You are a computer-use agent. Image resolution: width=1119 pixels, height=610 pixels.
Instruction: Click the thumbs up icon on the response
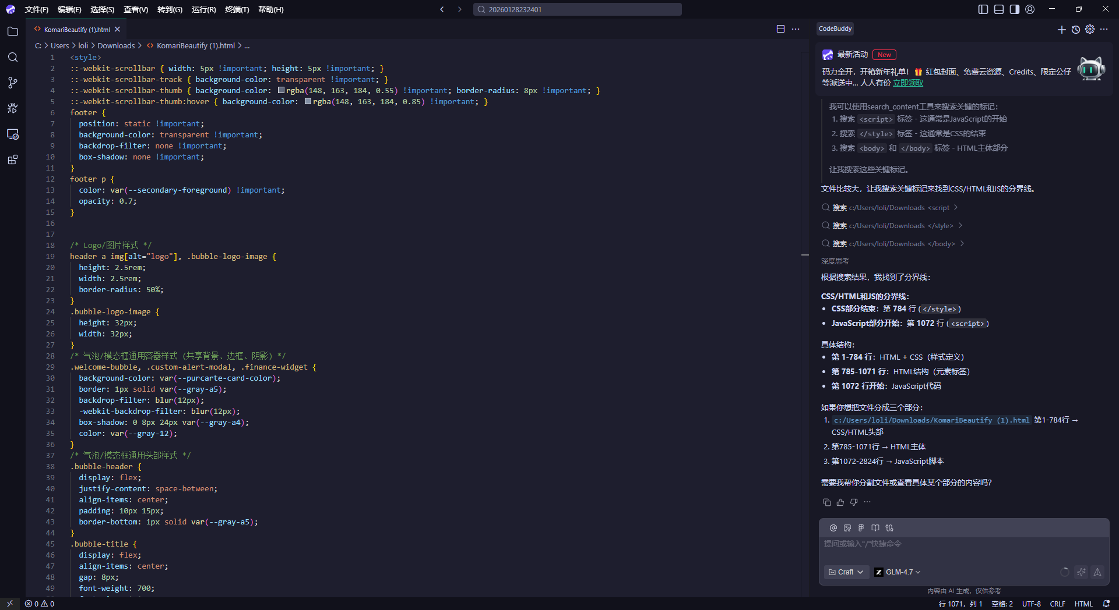tap(840, 502)
